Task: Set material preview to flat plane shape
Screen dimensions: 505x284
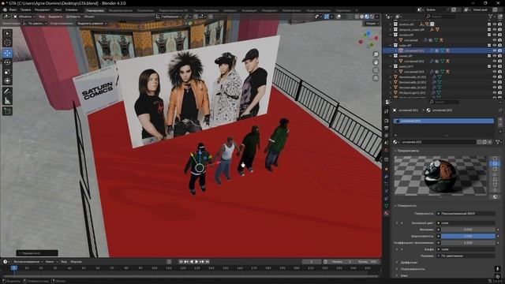Action: tap(496, 159)
